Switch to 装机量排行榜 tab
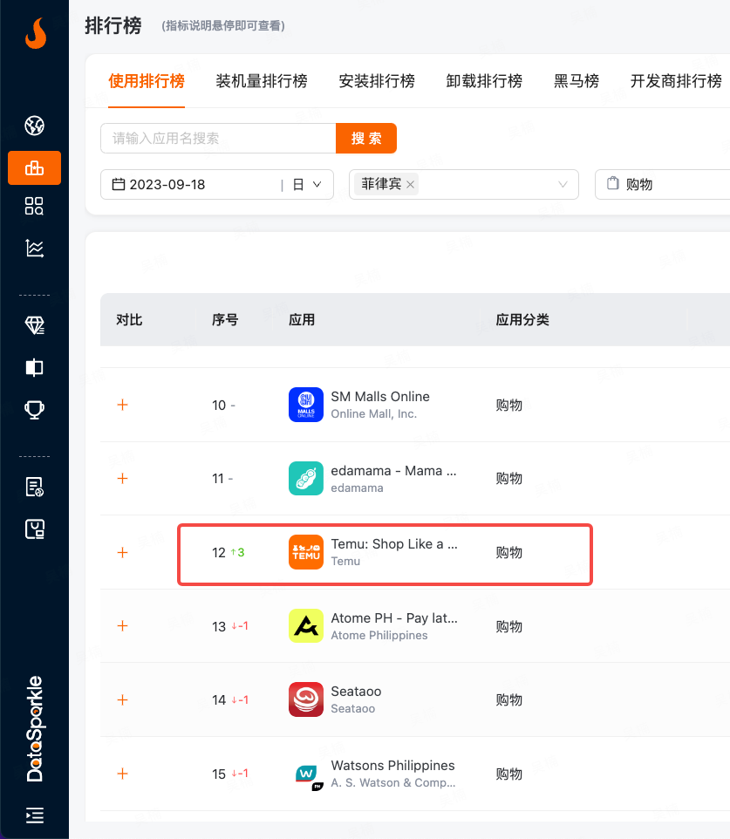 tap(262, 81)
